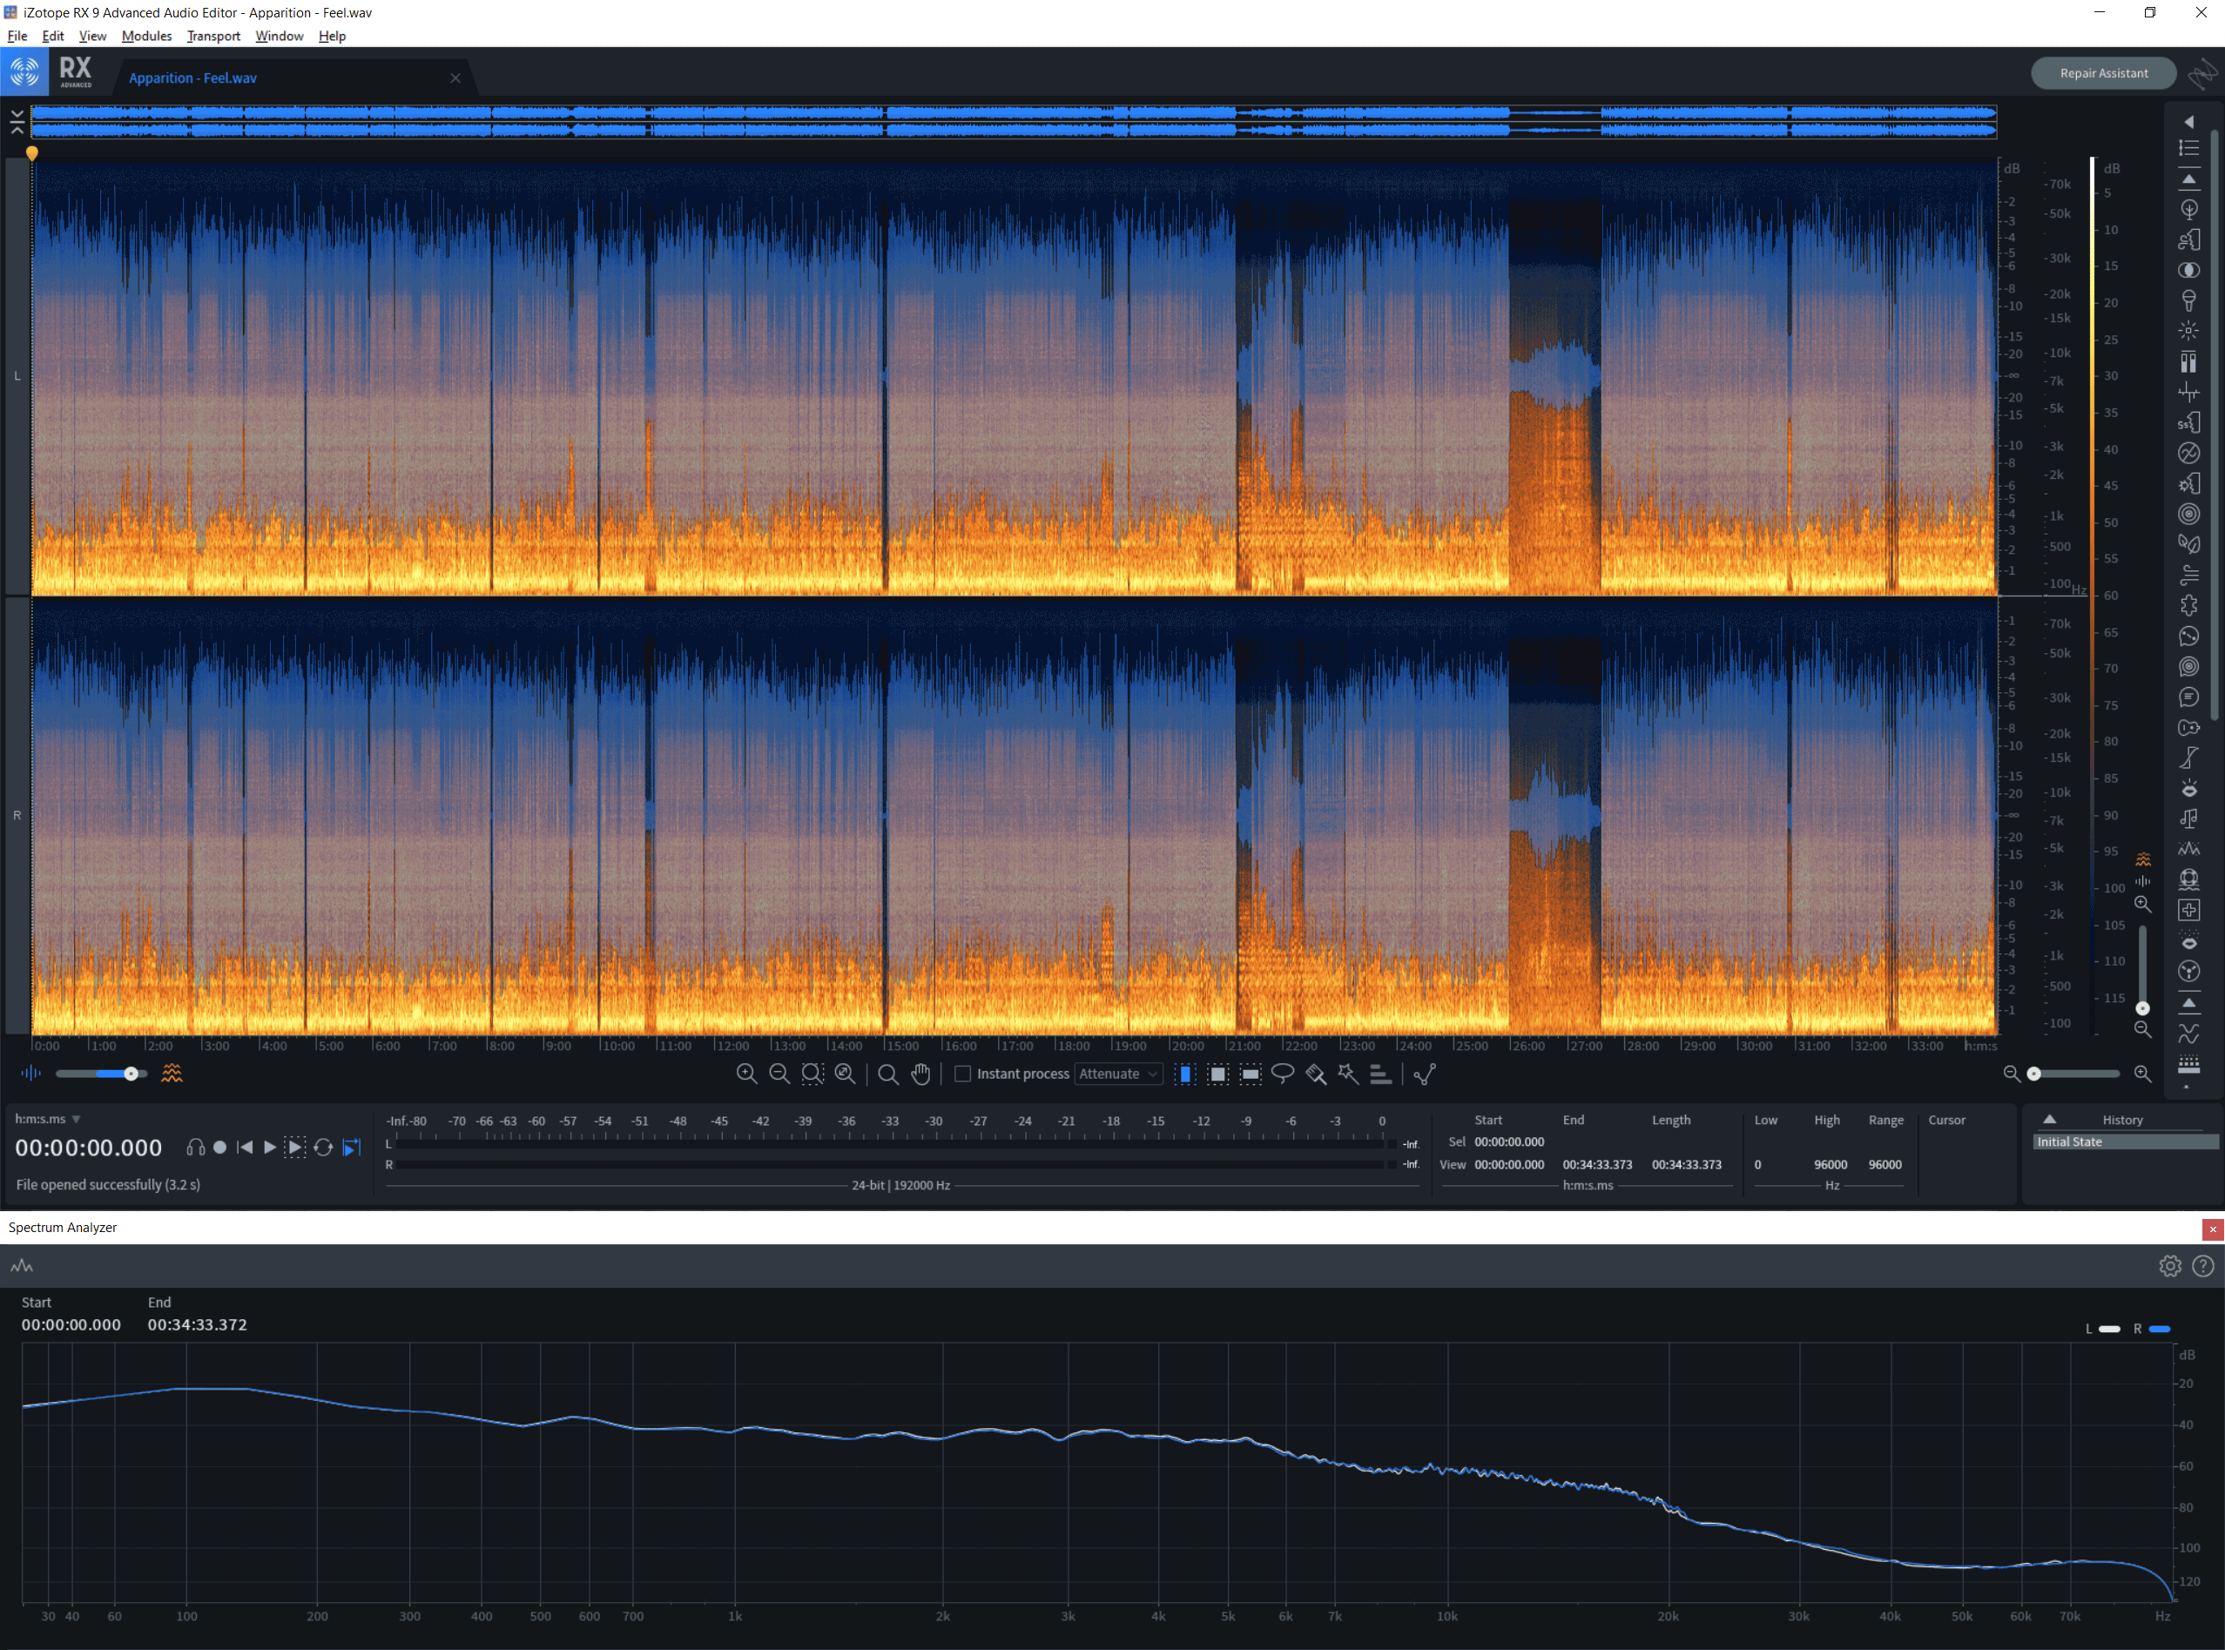Image resolution: width=2225 pixels, height=1650 pixels.
Task: Select the Lasso selection tool
Action: 1282,1074
